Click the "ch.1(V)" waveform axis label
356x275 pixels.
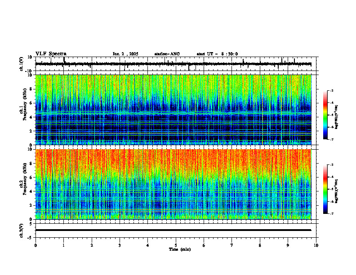click(22, 64)
